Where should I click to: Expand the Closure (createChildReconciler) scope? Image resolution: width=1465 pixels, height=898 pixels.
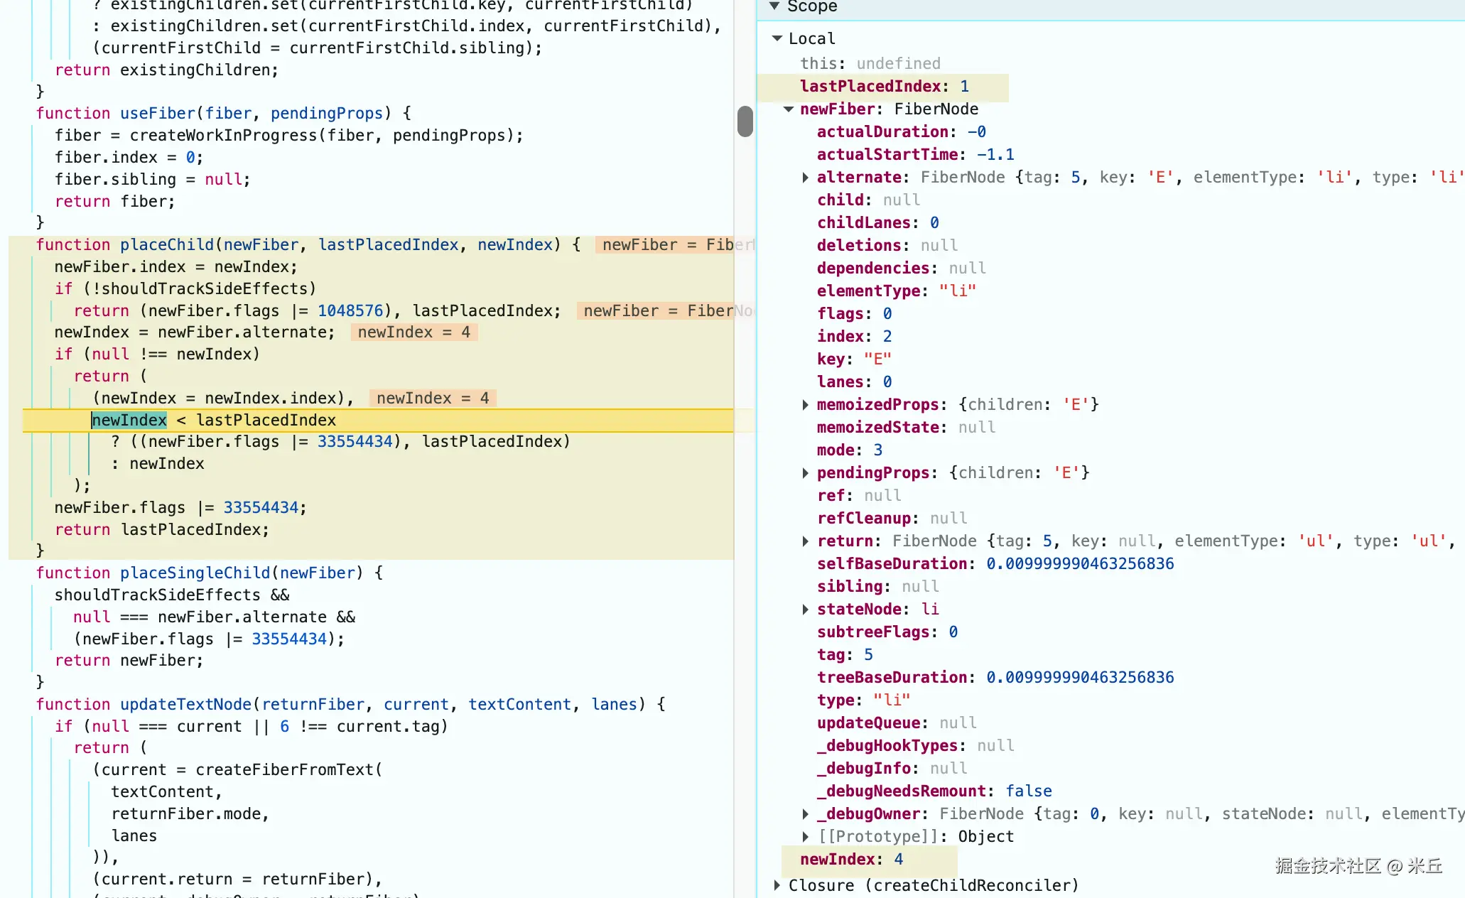pos(777,885)
